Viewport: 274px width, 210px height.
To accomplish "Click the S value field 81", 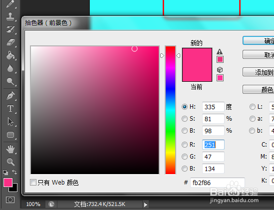I will pyautogui.click(x=213, y=119).
